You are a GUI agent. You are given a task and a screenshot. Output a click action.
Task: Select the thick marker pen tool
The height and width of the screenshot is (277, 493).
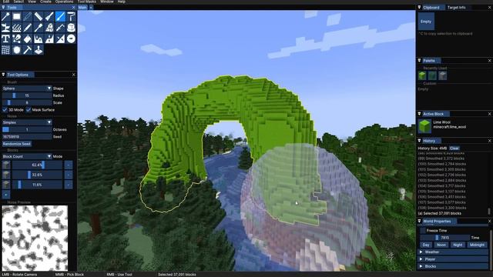(x=39, y=28)
